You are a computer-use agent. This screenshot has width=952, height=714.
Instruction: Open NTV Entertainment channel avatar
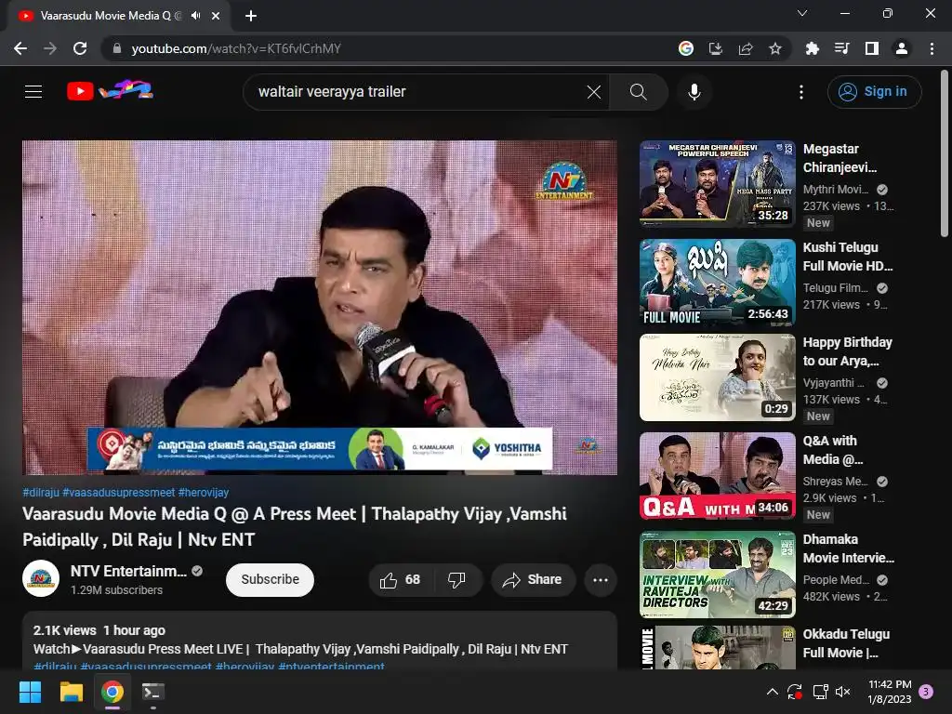coord(41,578)
